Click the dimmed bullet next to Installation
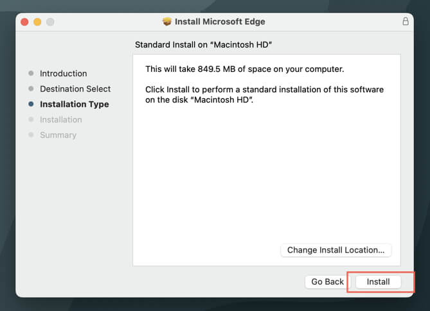The image size is (430, 311). point(31,120)
